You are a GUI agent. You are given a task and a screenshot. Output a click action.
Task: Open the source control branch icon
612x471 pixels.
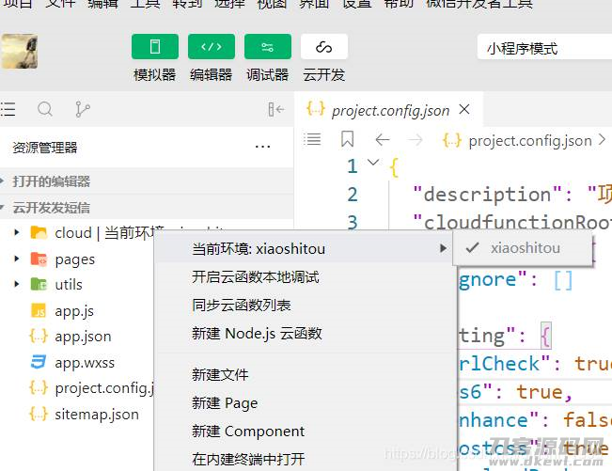82,109
